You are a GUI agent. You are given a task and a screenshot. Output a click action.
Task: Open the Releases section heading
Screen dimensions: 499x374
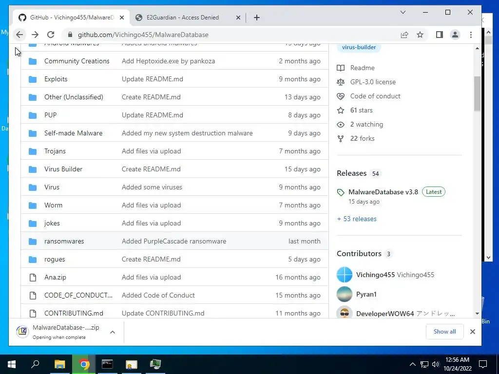click(x=352, y=173)
